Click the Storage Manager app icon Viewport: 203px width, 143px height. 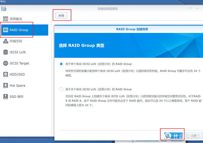[x=4, y=9]
